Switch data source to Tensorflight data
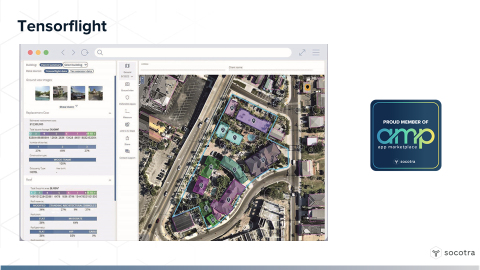The image size is (480, 270). 56,71
